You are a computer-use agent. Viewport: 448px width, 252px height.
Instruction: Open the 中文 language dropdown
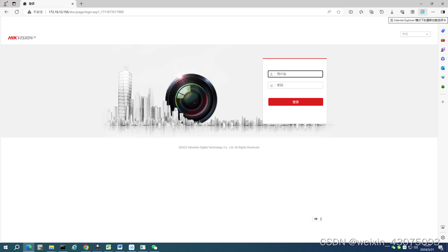[415, 34]
